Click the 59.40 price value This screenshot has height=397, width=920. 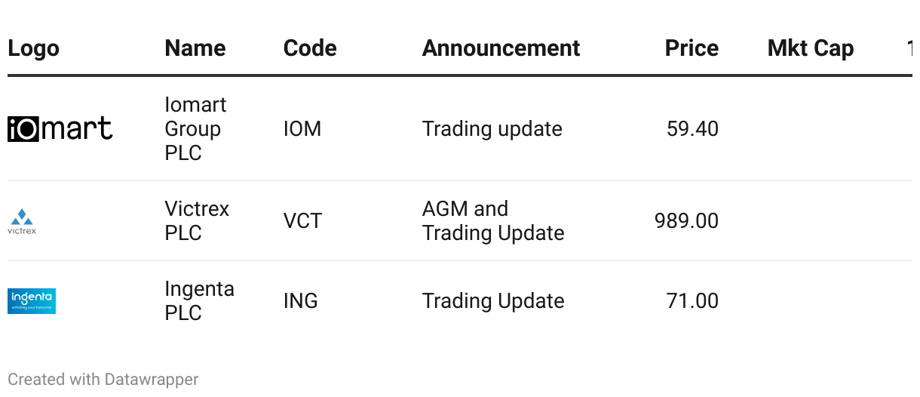point(692,129)
